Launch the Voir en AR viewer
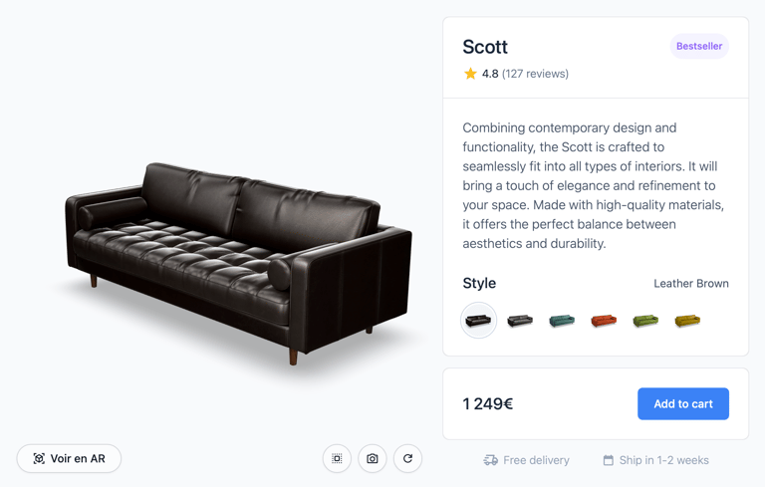 point(69,458)
